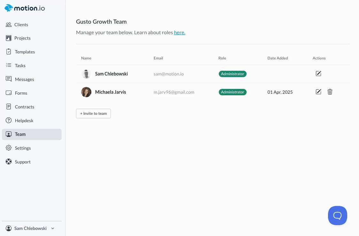
Task: Delete Michaela Jarvis using the trash icon
Action: coord(330,92)
